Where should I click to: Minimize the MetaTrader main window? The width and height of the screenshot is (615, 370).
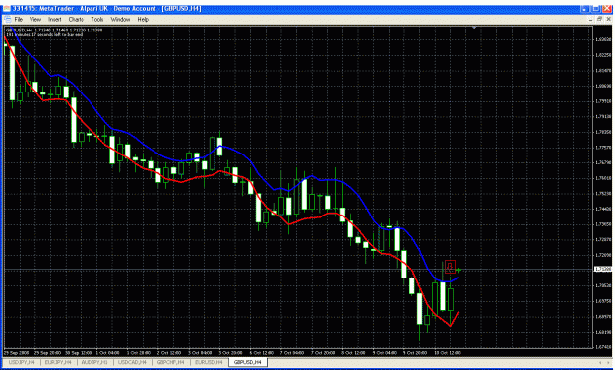pos(585,8)
